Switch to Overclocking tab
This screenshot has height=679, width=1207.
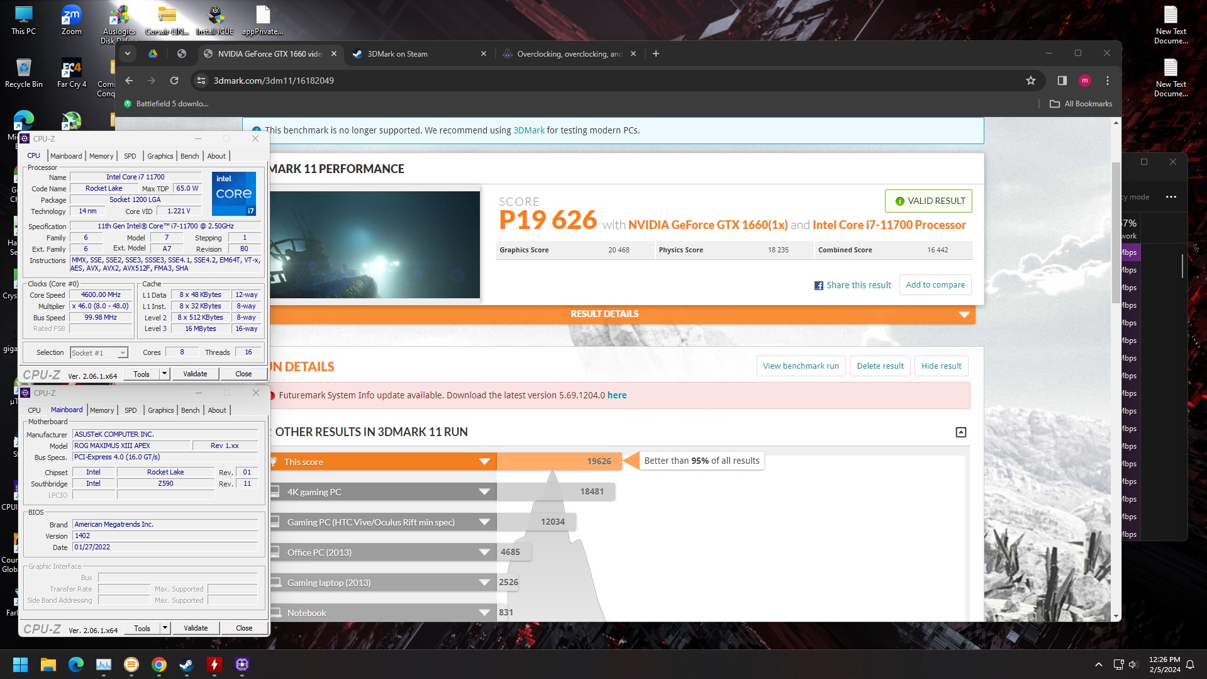[569, 53]
